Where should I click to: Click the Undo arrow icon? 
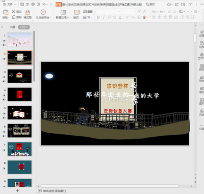click(x=44, y=4)
